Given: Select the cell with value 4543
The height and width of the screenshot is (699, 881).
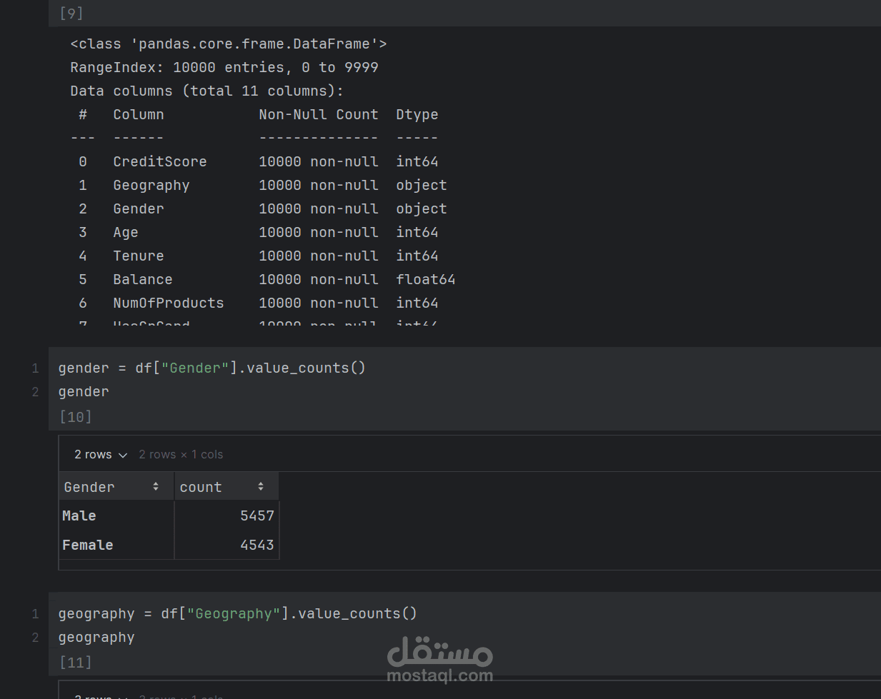Looking at the screenshot, I should pos(257,545).
